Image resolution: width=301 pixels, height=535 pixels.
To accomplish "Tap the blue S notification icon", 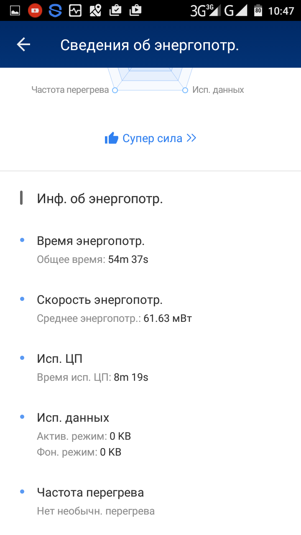I will [55, 10].
